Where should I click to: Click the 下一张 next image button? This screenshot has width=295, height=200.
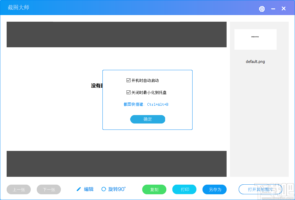pos(49,189)
